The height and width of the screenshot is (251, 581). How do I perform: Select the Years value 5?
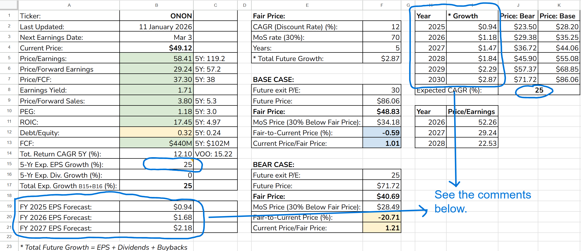coord(382,48)
